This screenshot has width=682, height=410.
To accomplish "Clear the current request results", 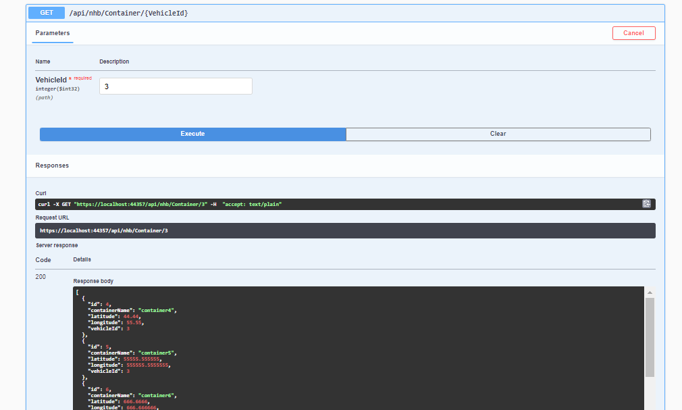I will [498, 134].
